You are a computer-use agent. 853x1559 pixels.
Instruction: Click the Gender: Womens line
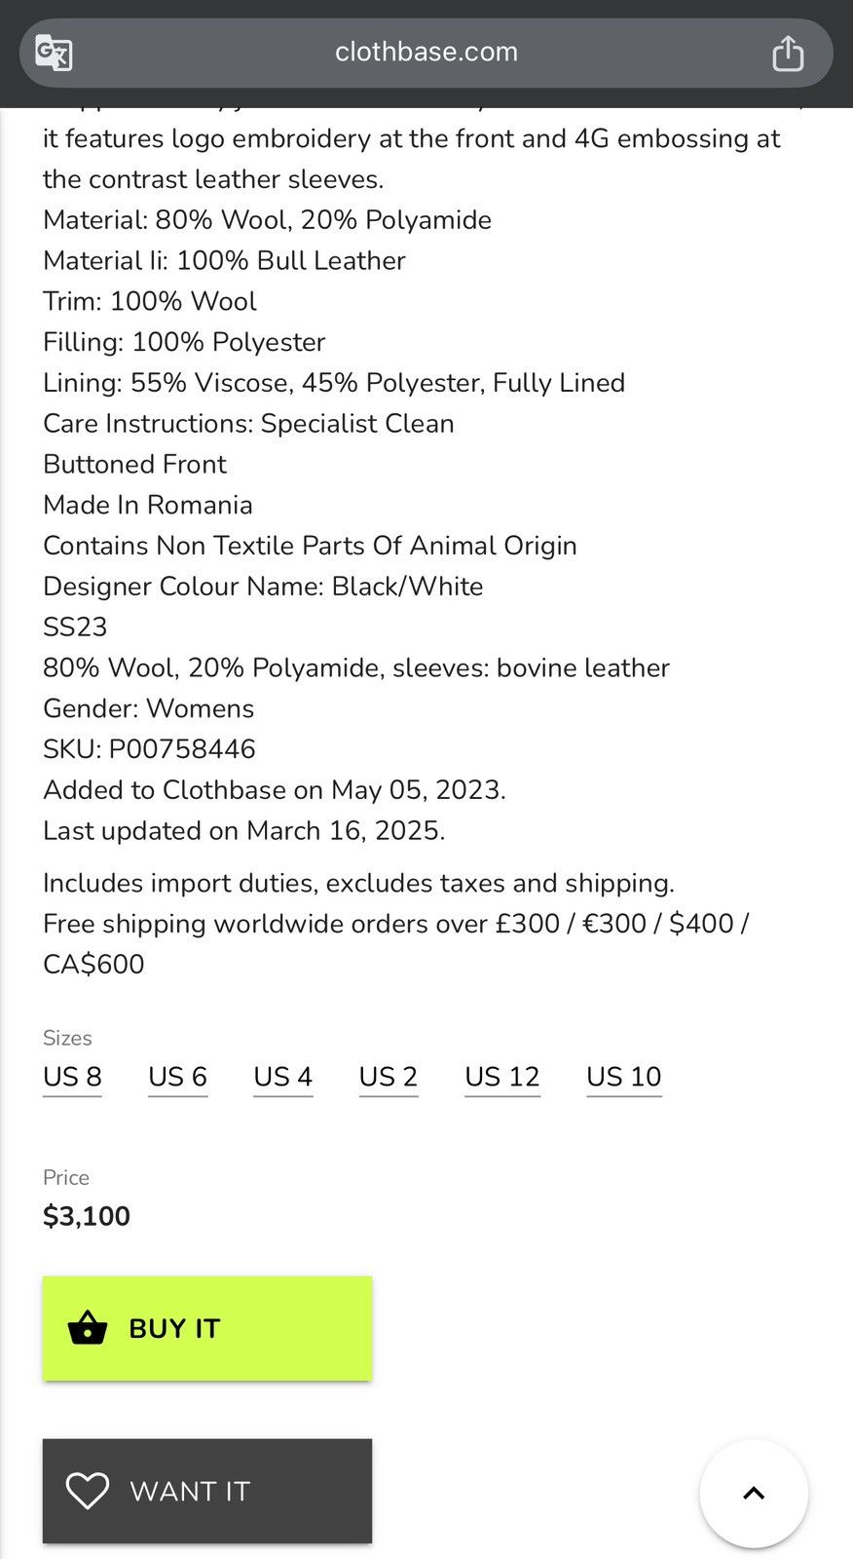pyautogui.click(x=148, y=708)
